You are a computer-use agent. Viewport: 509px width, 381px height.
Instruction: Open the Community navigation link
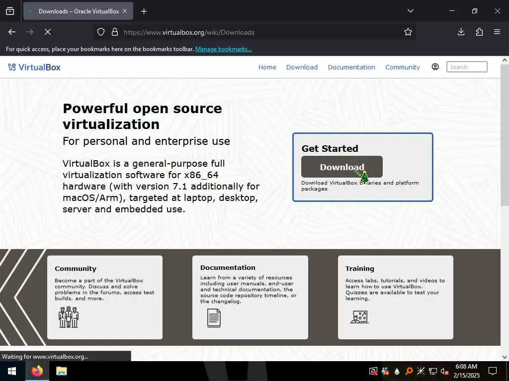403,67
